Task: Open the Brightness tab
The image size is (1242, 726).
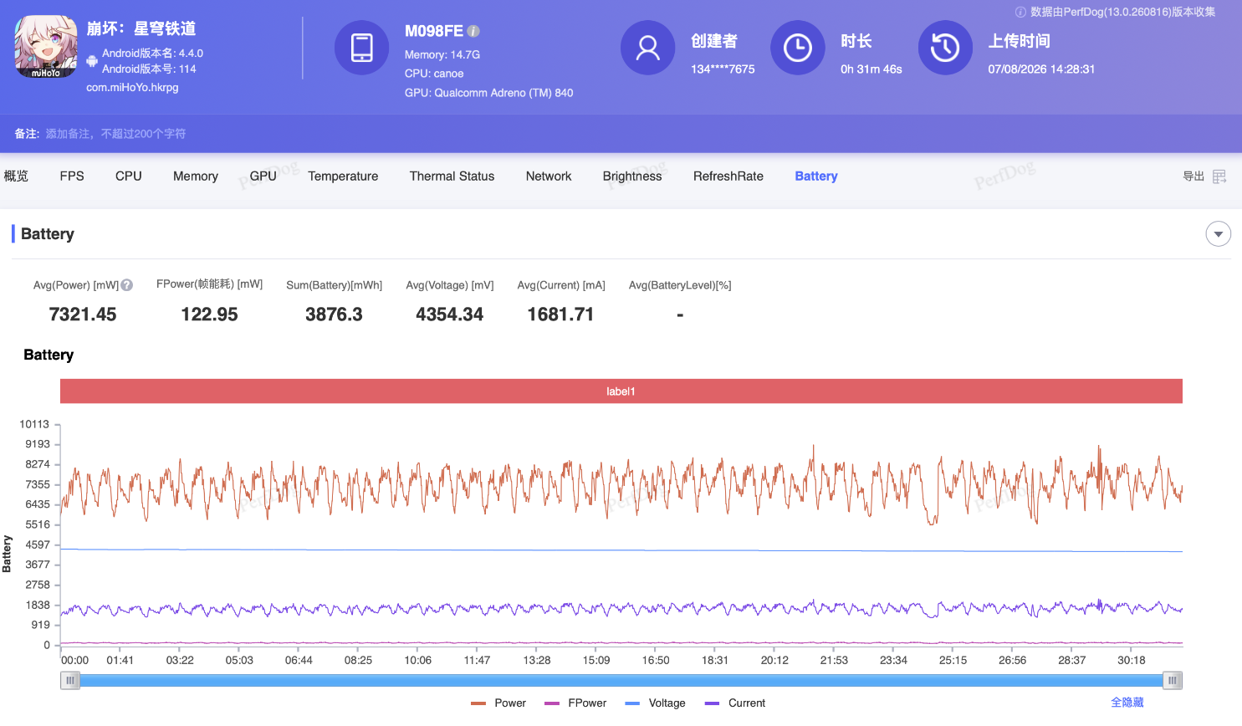Action: coord(632,176)
